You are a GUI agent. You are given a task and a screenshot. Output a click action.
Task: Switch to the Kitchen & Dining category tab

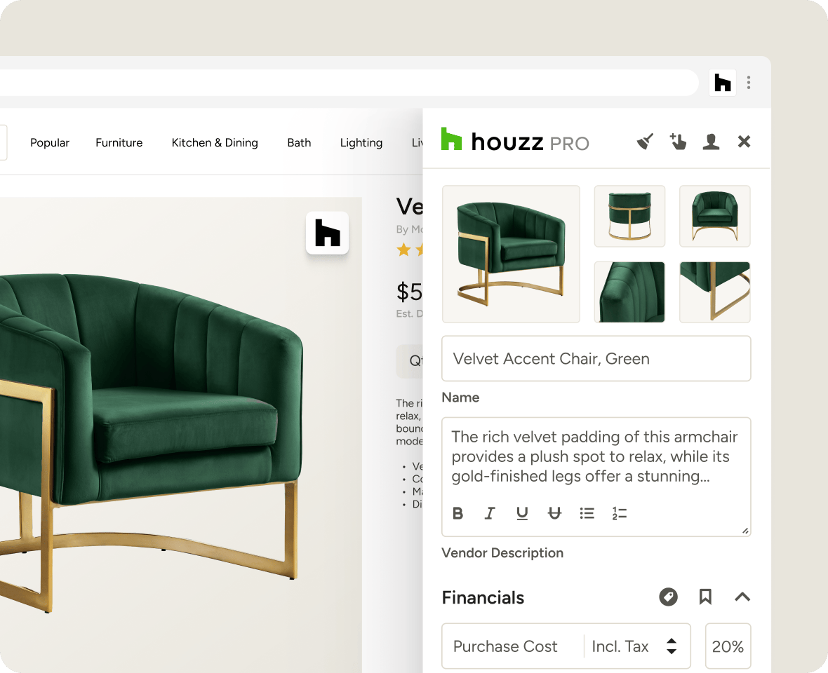click(x=215, y=142)
